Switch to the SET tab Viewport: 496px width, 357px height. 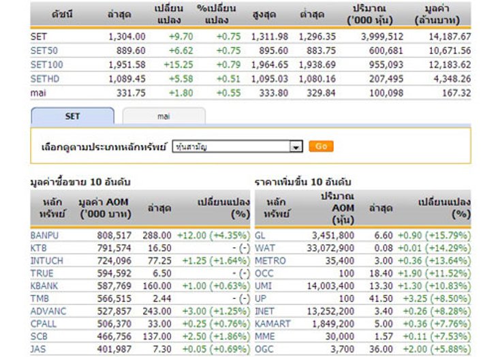pyautogui.click(x=72, y=116)
